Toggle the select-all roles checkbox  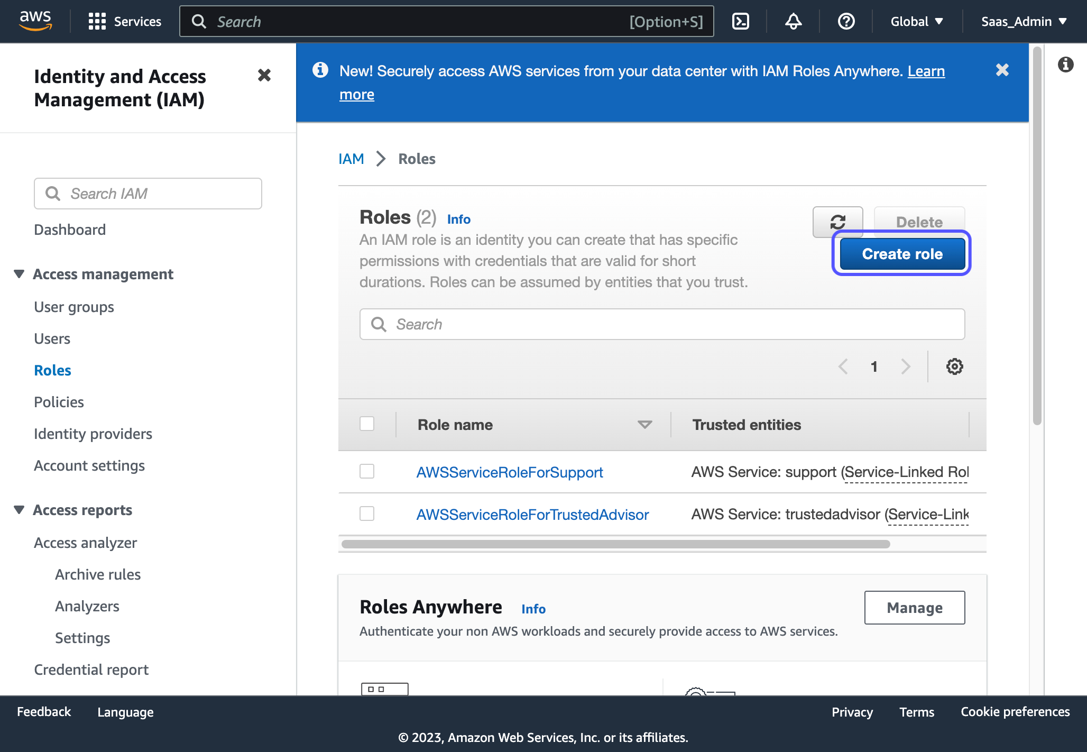point(367,424)
